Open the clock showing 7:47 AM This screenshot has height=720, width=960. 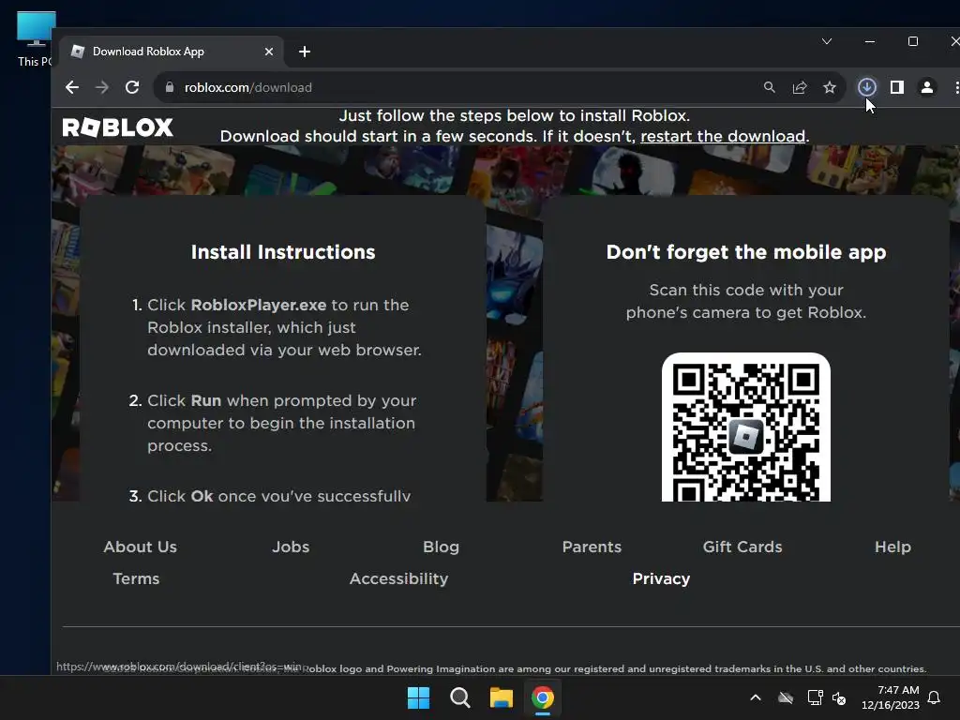coord(891,697)
